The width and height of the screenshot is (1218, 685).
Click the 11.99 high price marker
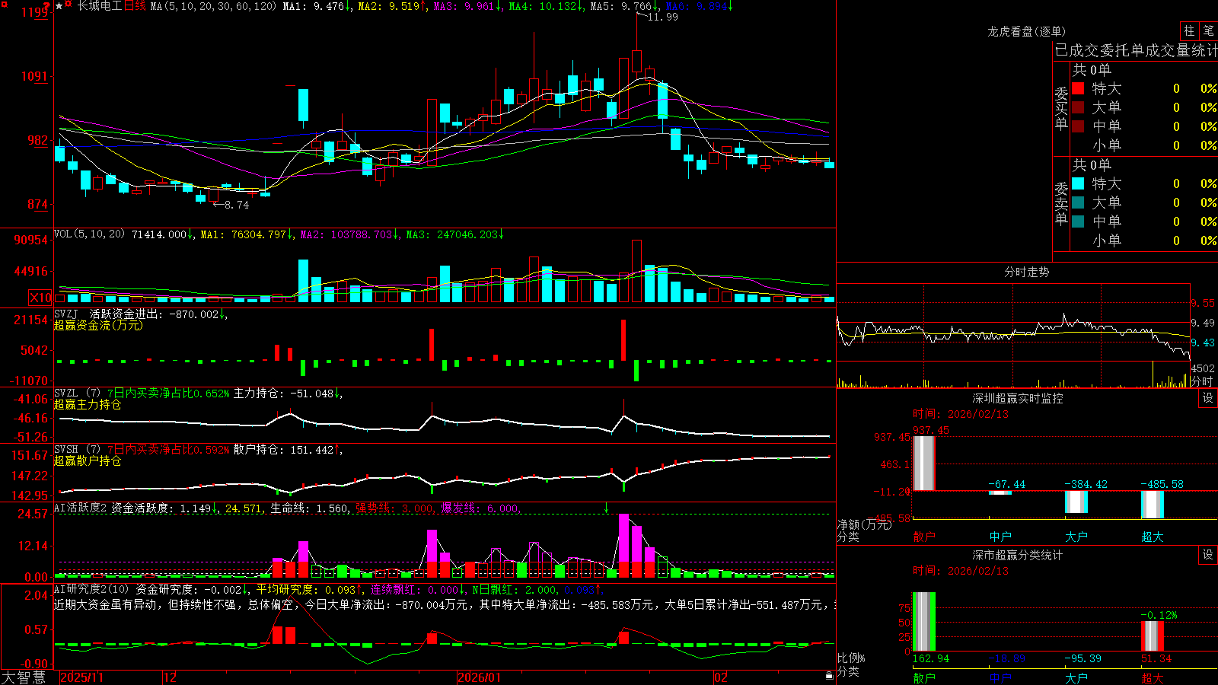pyautogui.click(x=662, y=17)
